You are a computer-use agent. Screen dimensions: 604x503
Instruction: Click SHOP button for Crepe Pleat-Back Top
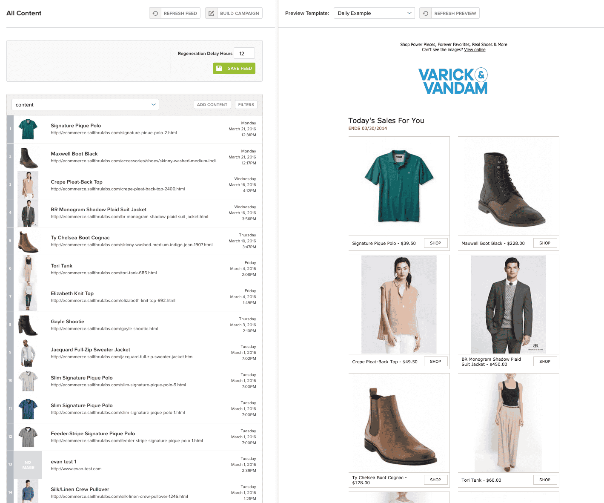(435, 362)
